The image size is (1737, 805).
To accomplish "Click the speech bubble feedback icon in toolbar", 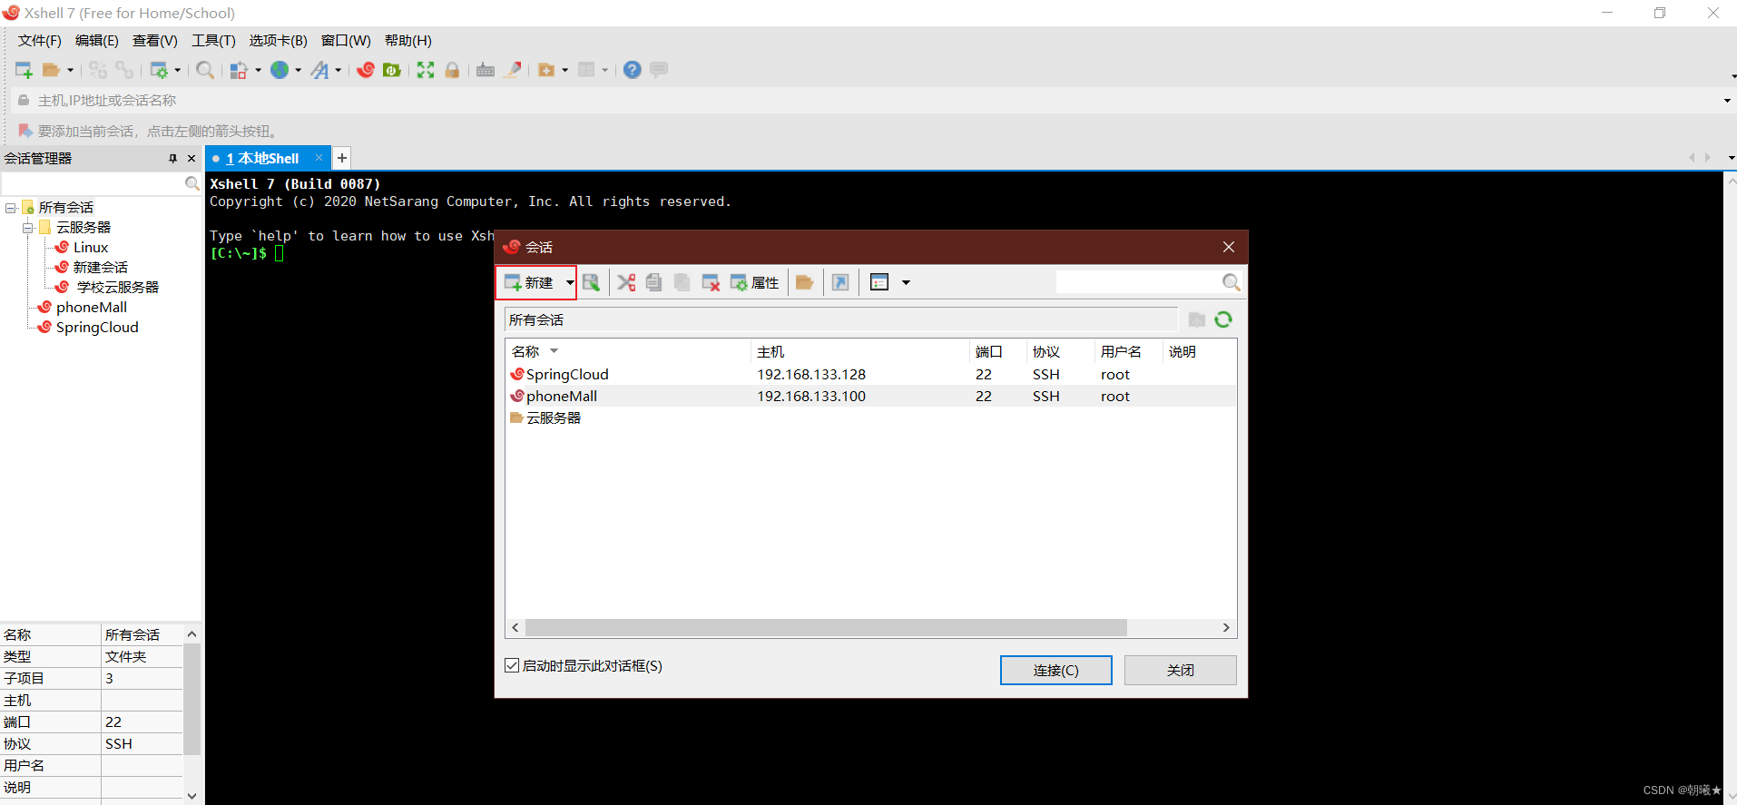I will click(x=659, y=70).
